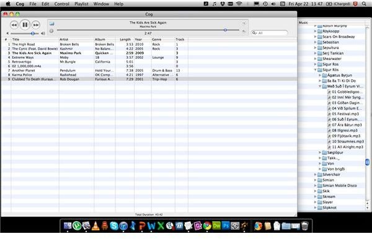372x239 pixels.
Task: Open the Cog application menu
Action: [x=20, y=4]
